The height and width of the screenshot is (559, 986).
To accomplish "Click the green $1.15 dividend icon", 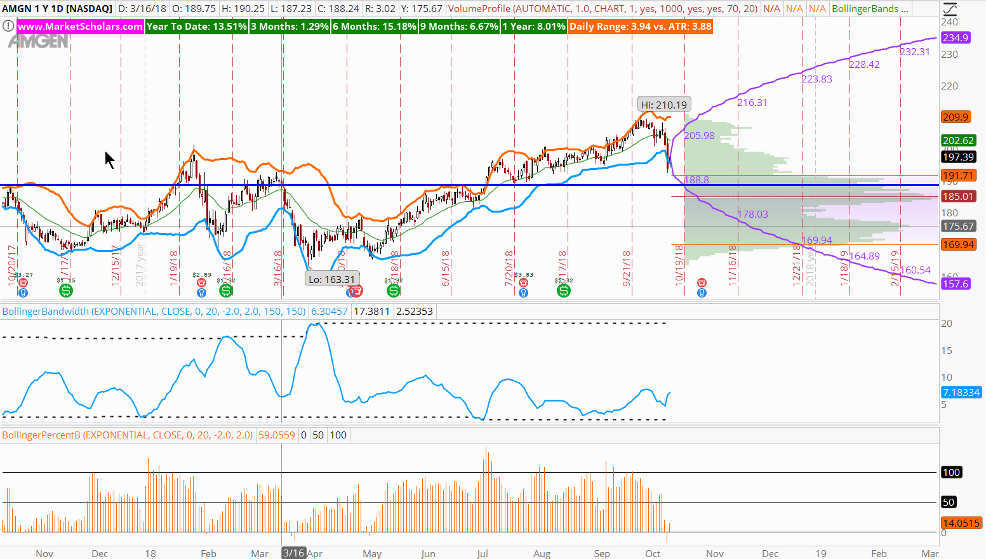I will pos(66,291).
